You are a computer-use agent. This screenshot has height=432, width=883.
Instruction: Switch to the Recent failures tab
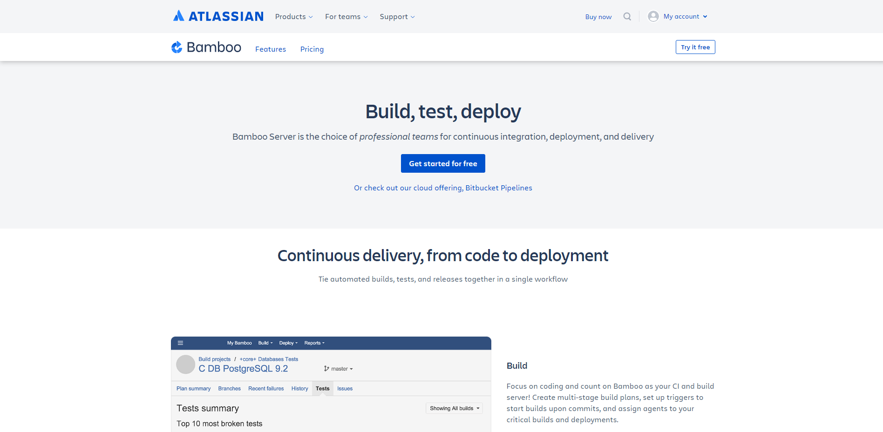coord(266,389)
